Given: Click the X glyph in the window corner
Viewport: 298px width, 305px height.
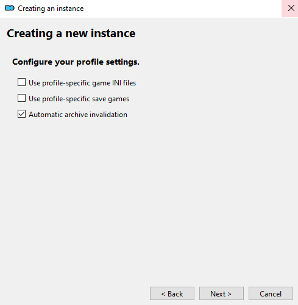Looking at the screenshot, I should (291, 8).
